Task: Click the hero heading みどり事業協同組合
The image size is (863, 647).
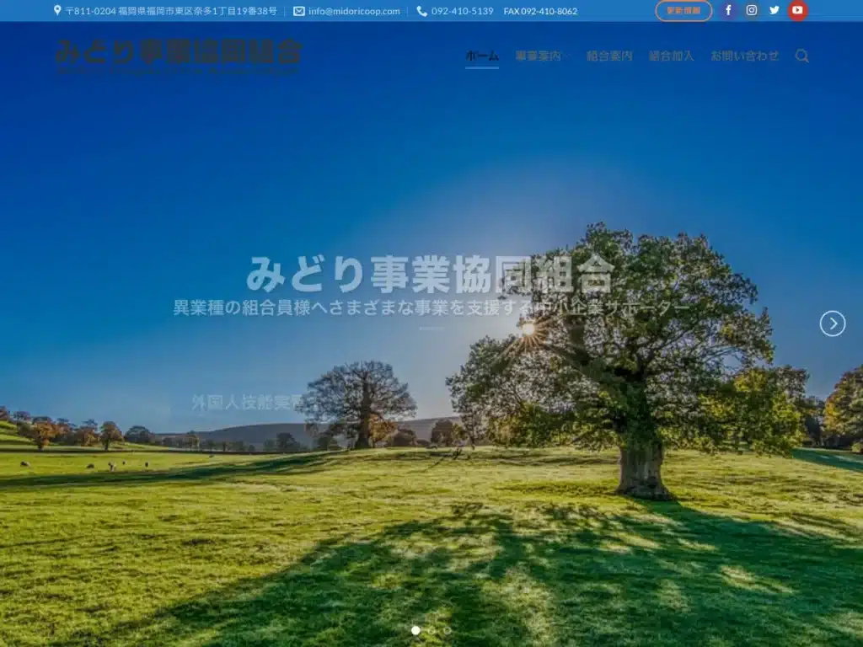Action: tap(430, 274)
